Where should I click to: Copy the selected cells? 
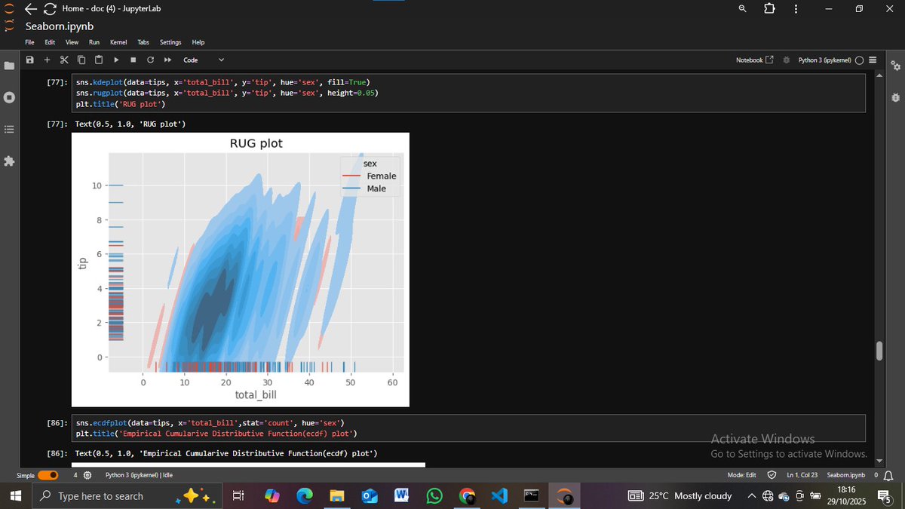[x=81, y=60]
